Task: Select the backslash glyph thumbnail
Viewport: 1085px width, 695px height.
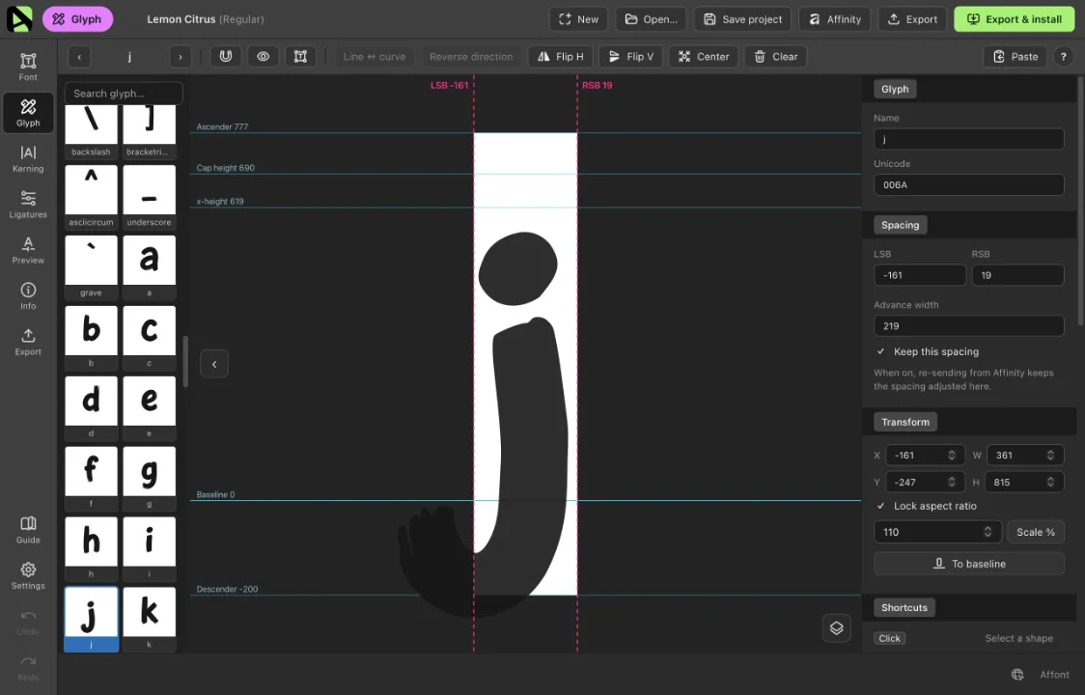Action: (91, 132)
